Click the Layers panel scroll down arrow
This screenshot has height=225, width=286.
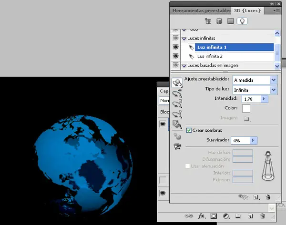[272, 208]
